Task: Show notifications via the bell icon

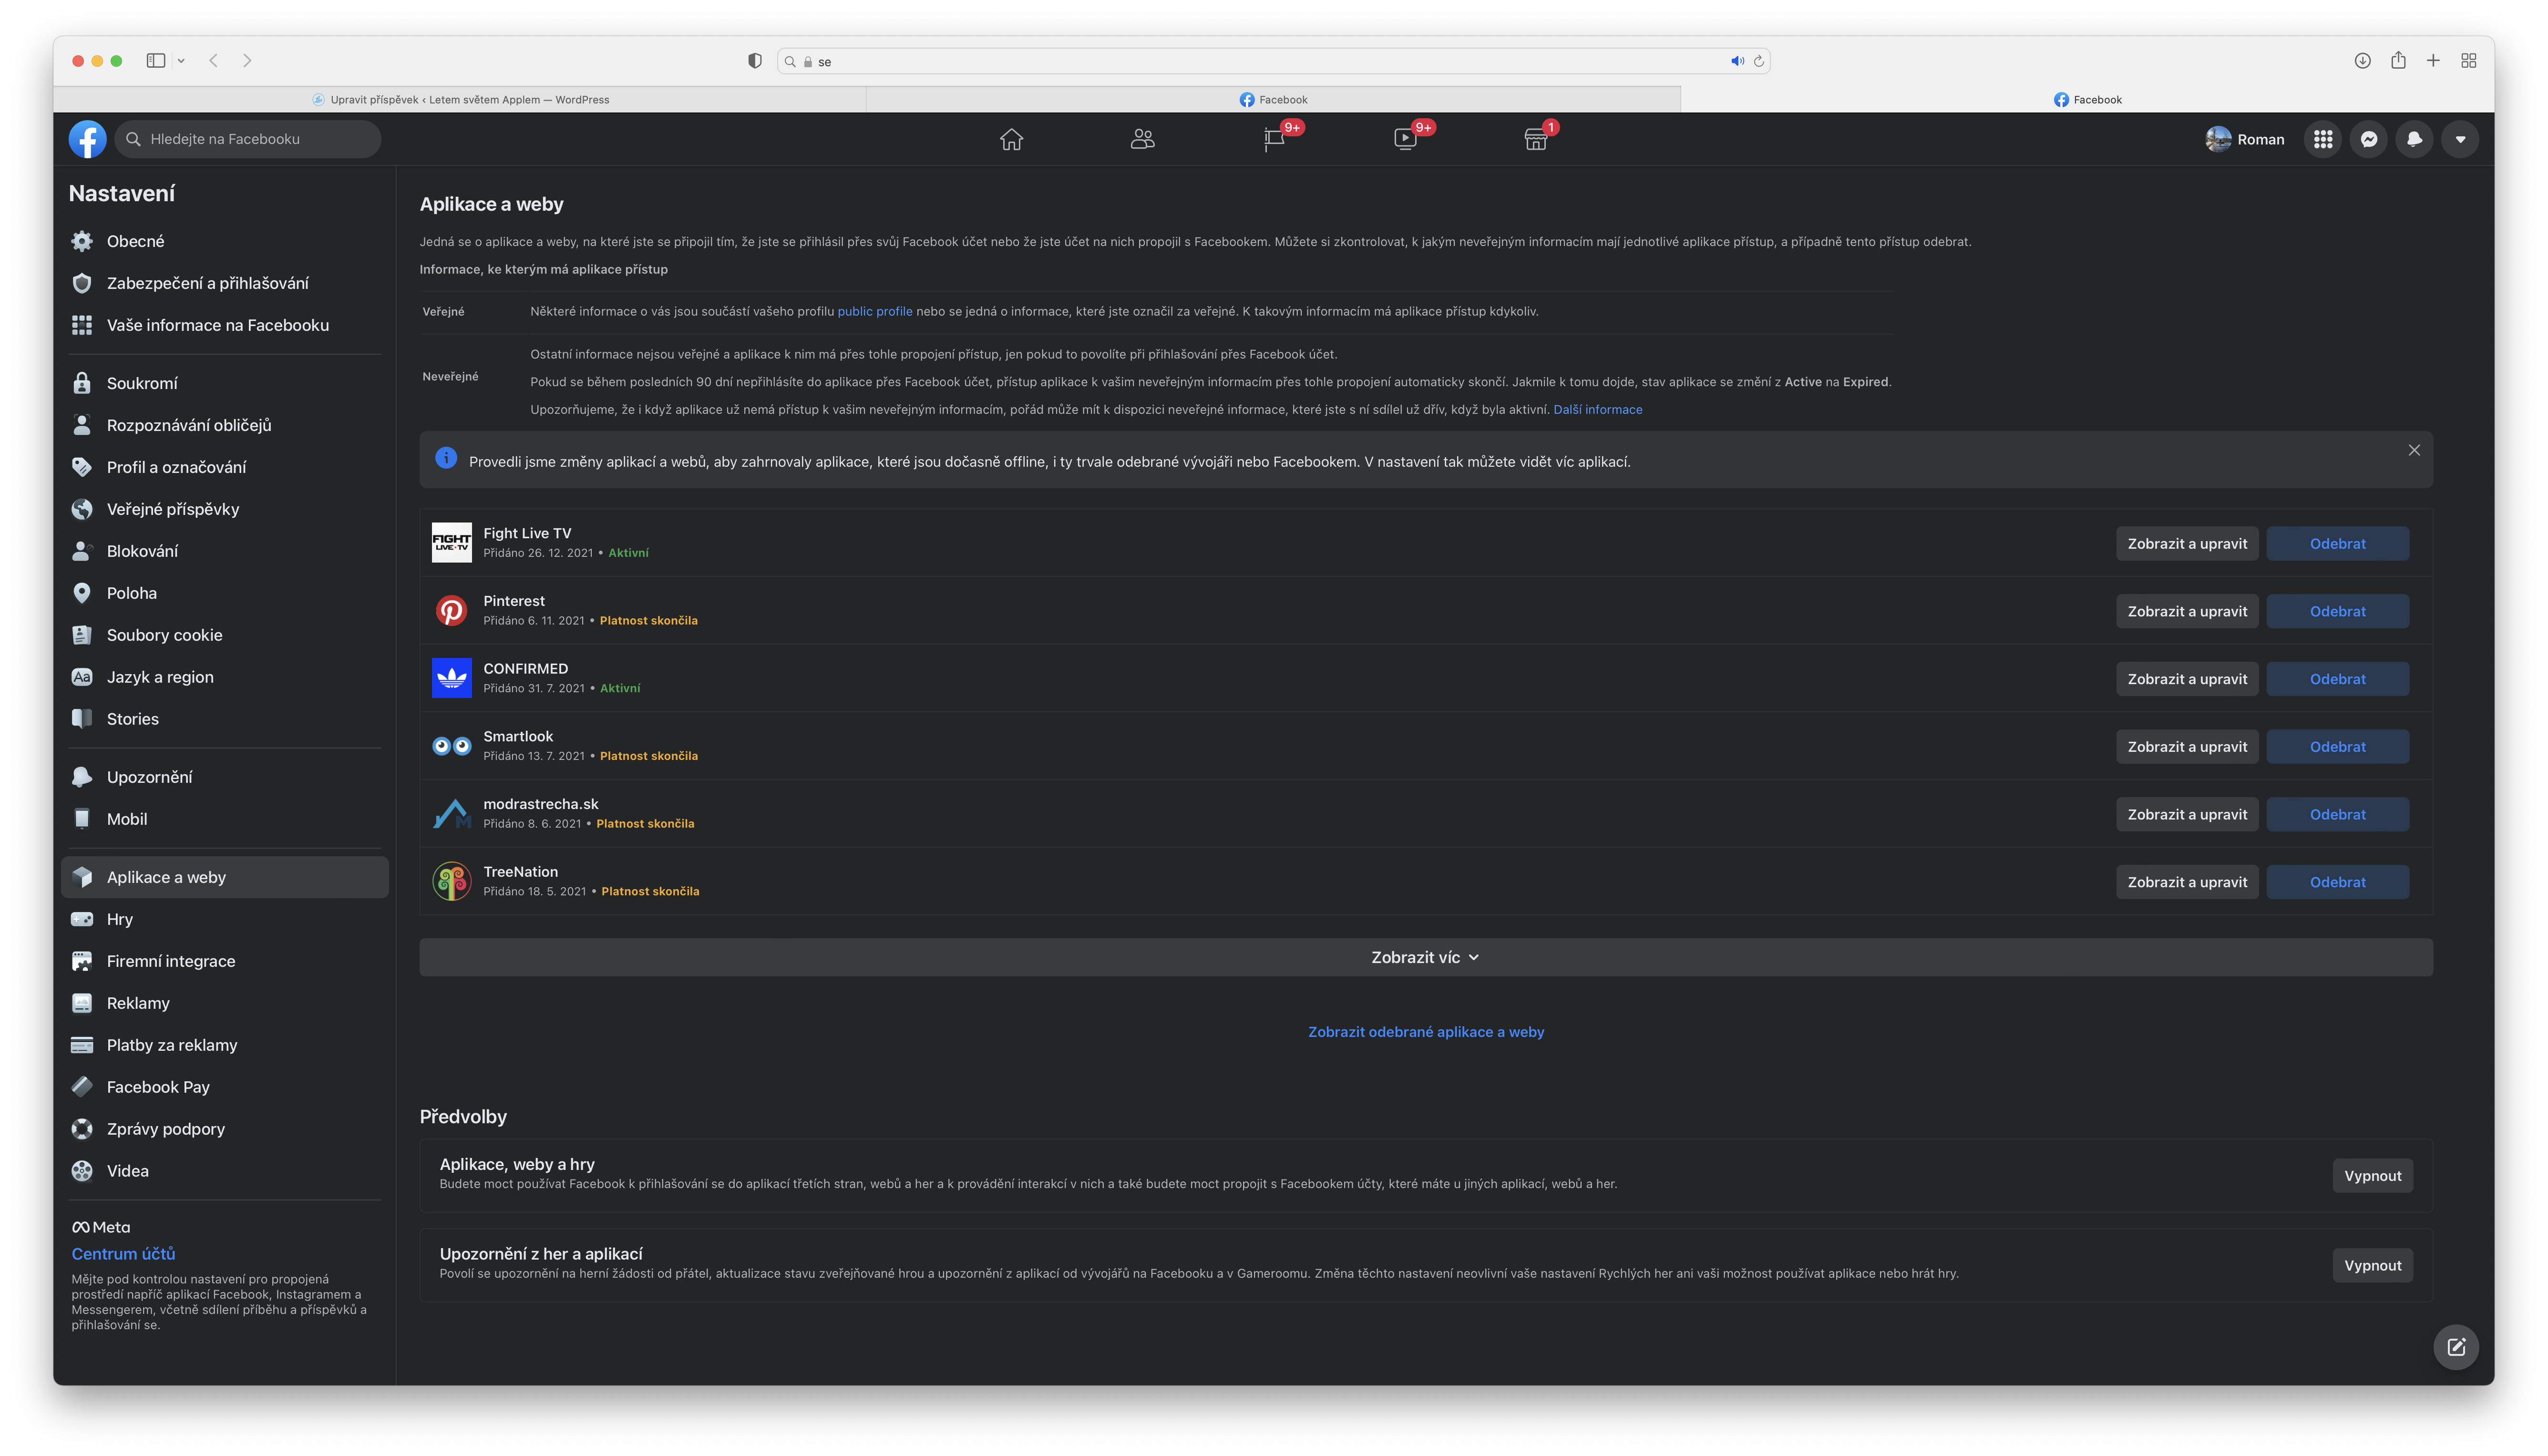Action: click(x=2414, y=139)
